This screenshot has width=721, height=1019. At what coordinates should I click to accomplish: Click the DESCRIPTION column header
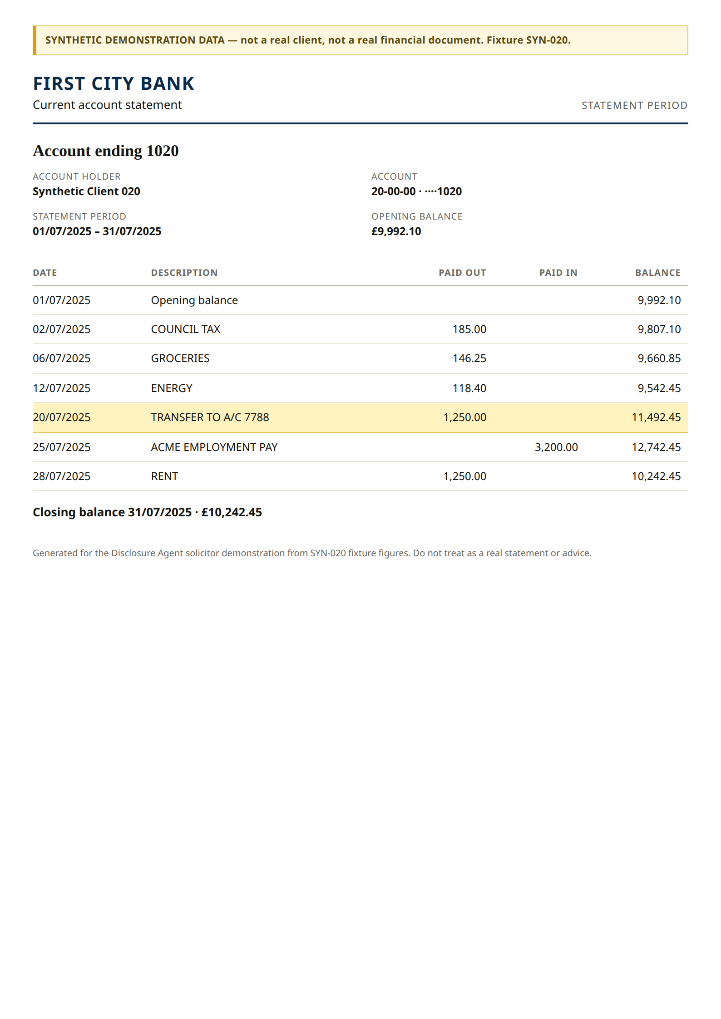coord(184,273)
